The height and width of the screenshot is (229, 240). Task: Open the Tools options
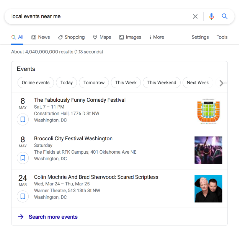click(x=222, y=37)
